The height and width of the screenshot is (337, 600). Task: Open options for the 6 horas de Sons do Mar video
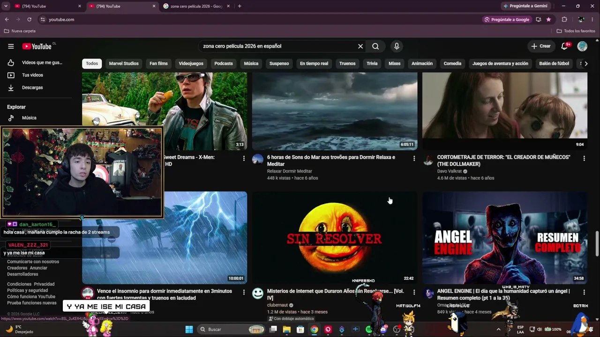click(x=414, y=159)
